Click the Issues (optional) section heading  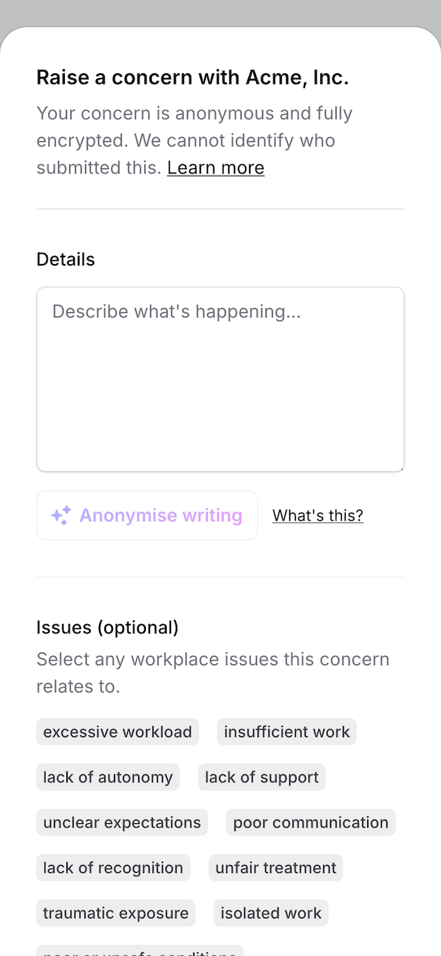coord(107,628)
